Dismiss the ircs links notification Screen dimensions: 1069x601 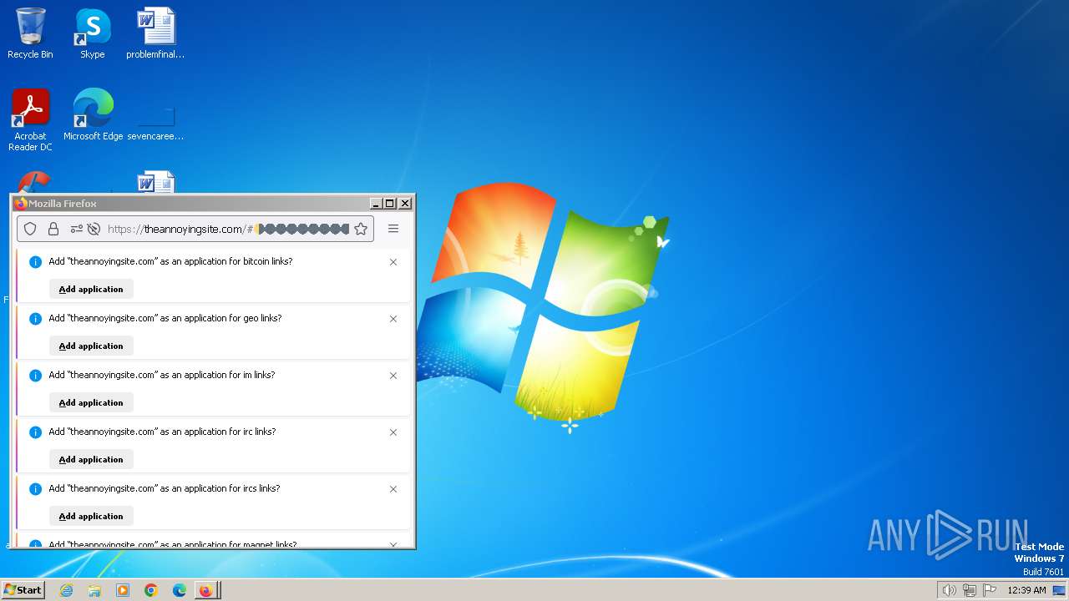(393, 489)
